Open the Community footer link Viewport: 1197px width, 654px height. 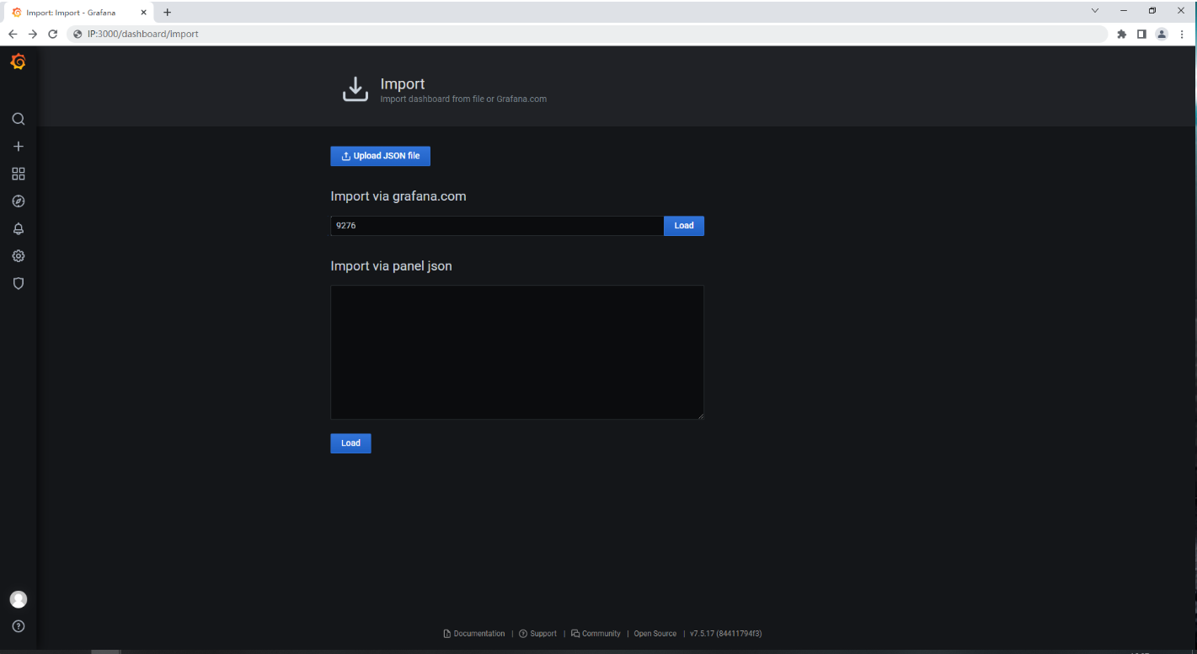[596, 634]
